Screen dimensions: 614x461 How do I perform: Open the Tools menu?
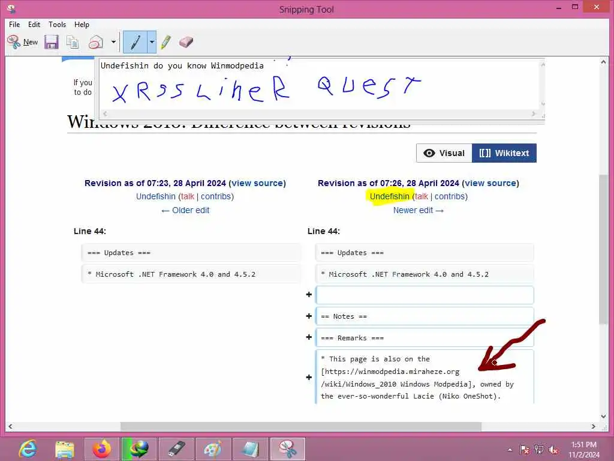pyautogui.click(x=57, y=24)
